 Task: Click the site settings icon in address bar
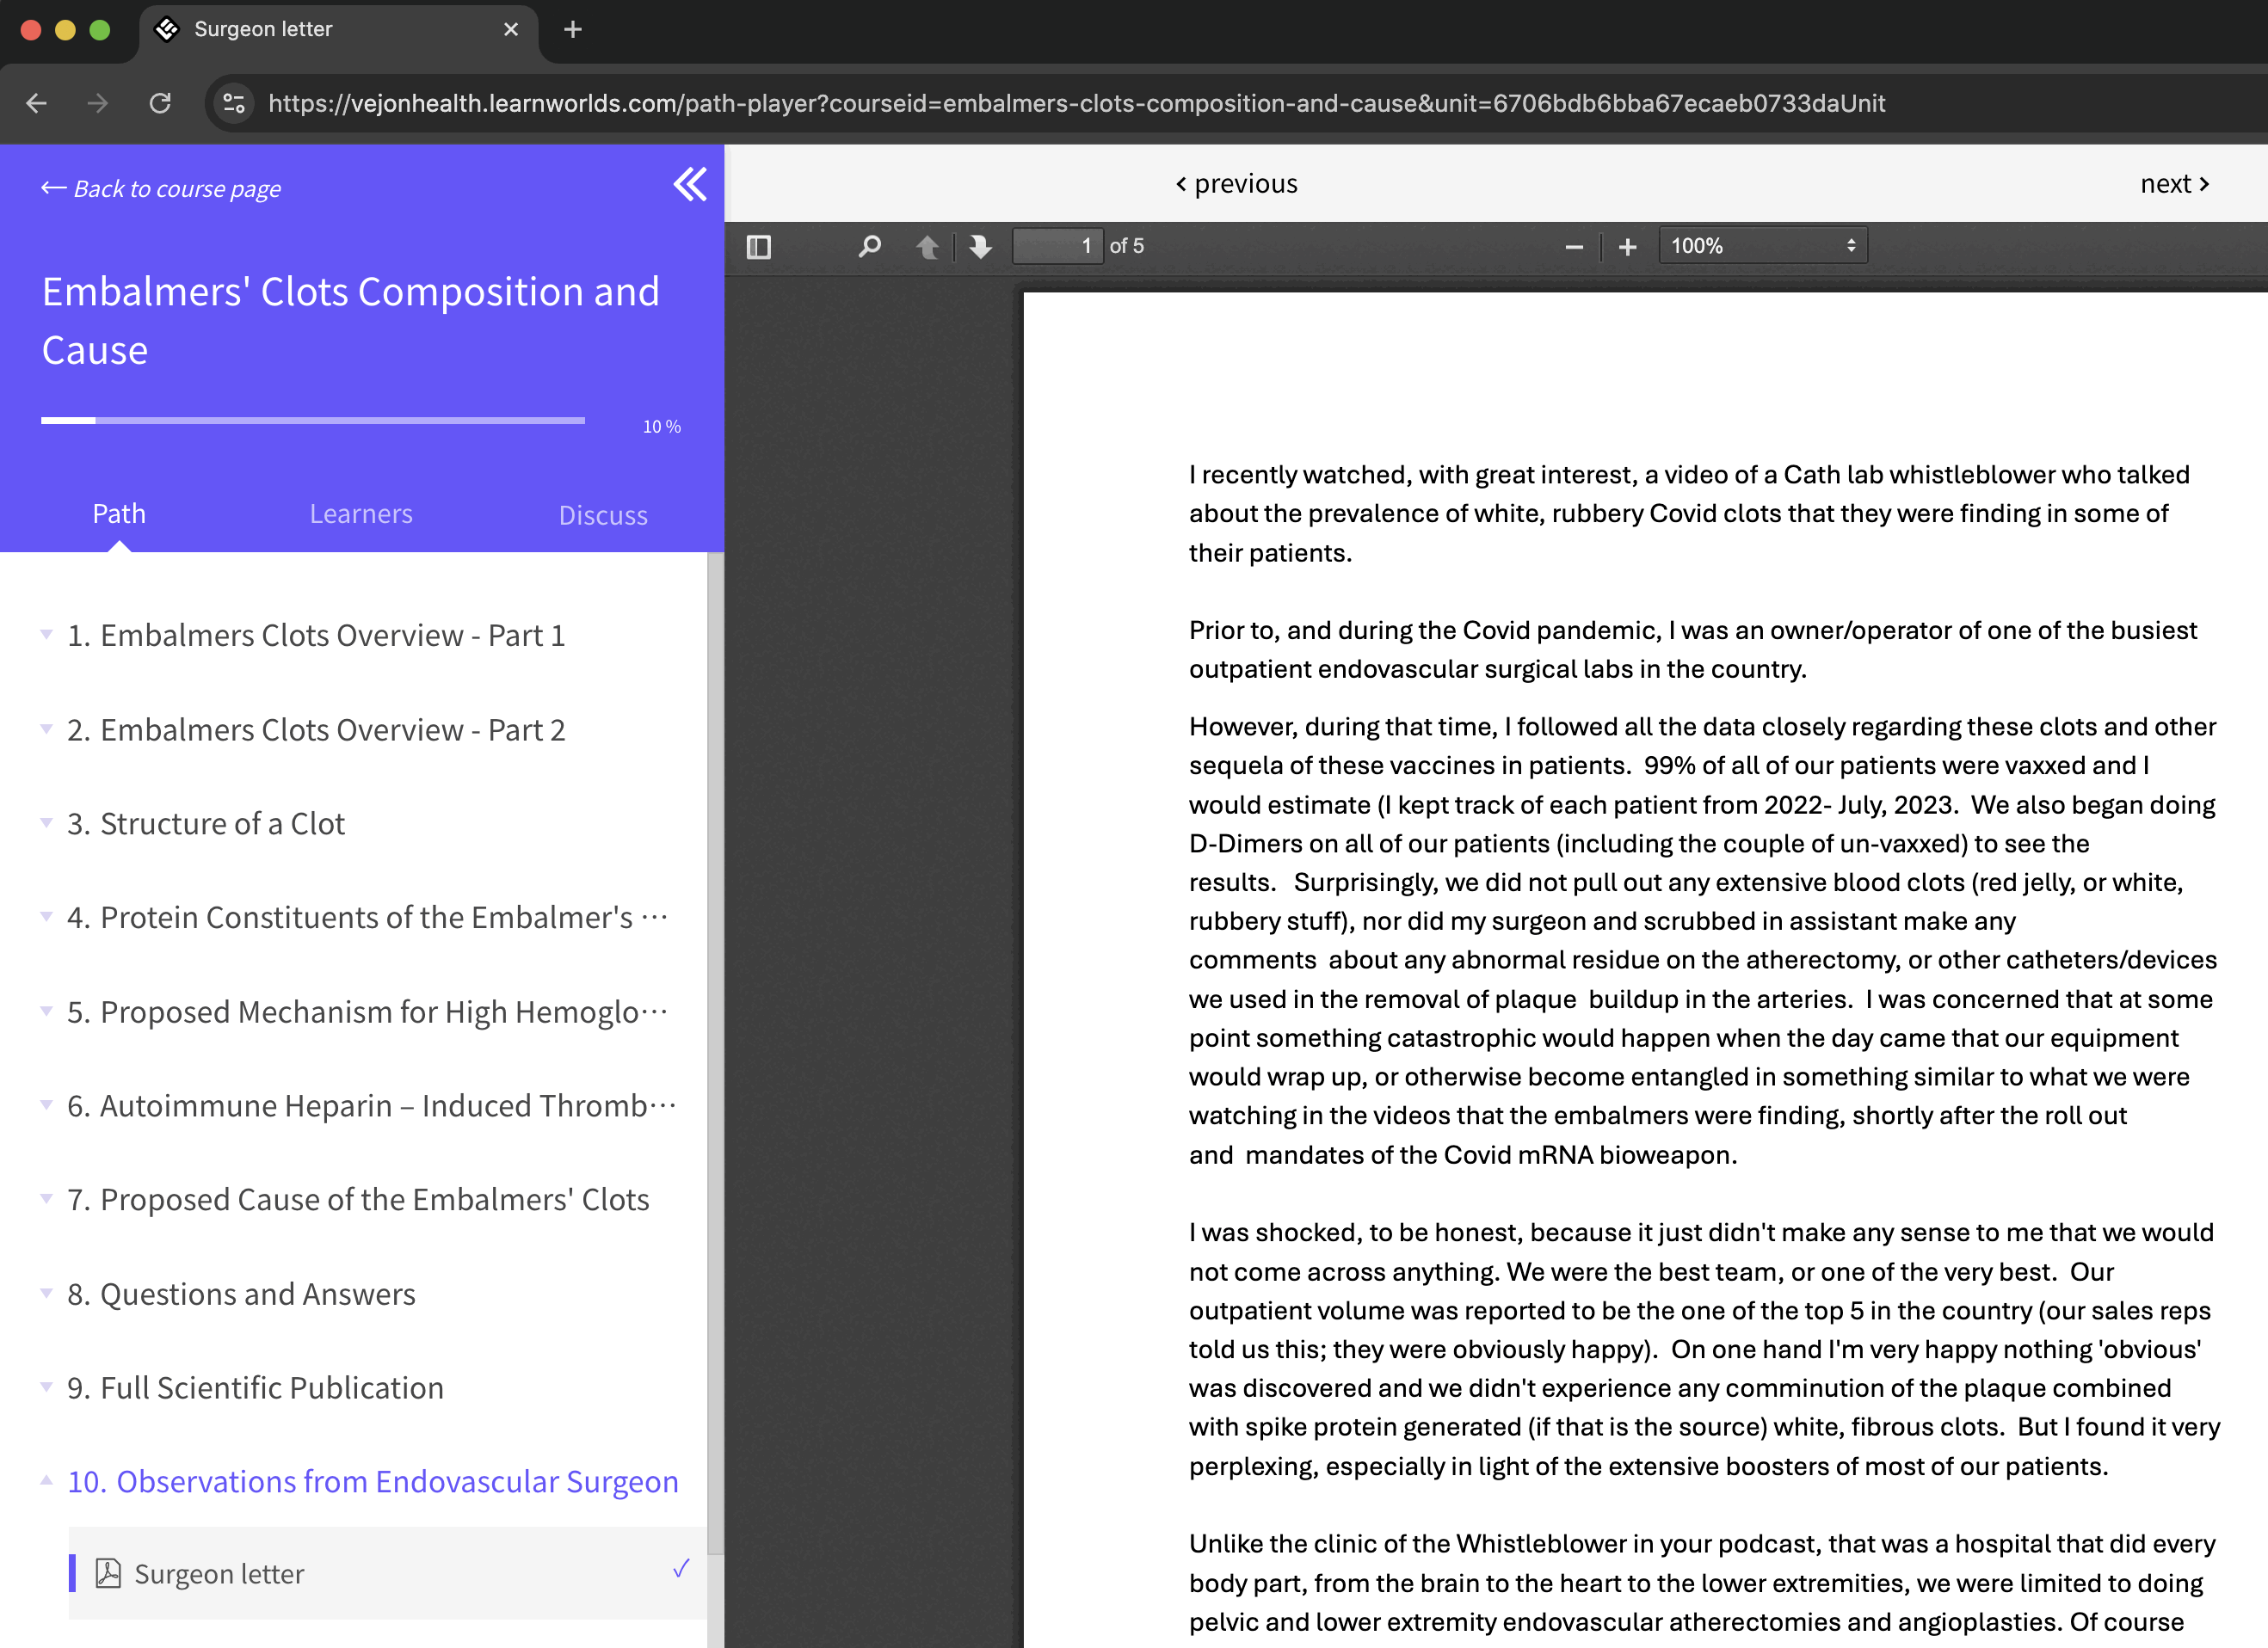234,103
